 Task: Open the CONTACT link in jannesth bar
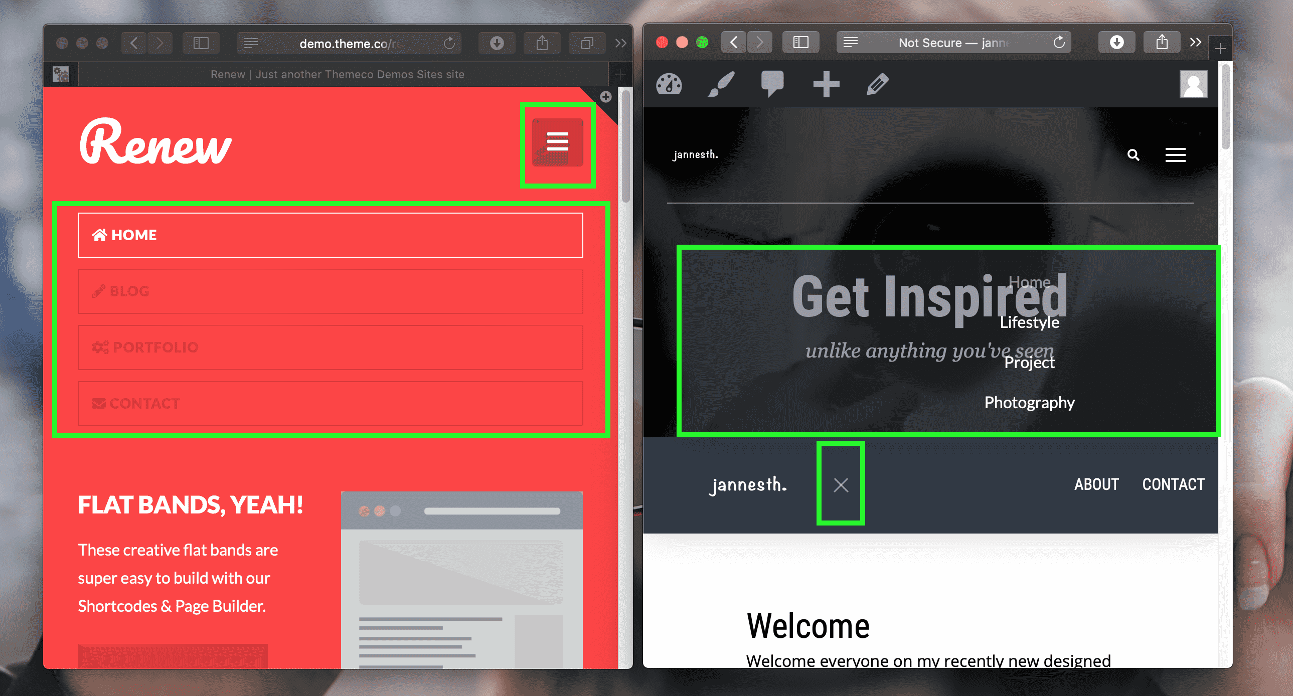(x=1174, y=484)
